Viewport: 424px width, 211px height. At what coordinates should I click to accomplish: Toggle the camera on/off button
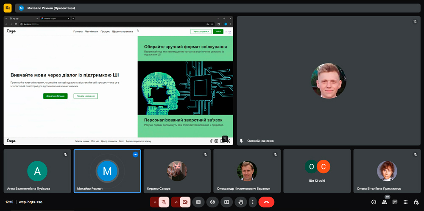click(185, 202)
